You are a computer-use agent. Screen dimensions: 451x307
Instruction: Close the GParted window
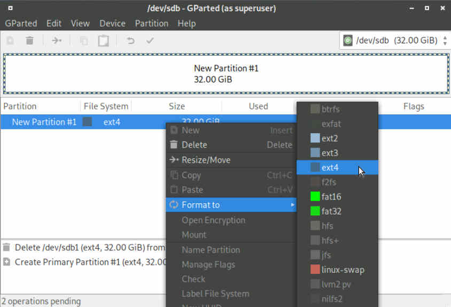point(442,9)
